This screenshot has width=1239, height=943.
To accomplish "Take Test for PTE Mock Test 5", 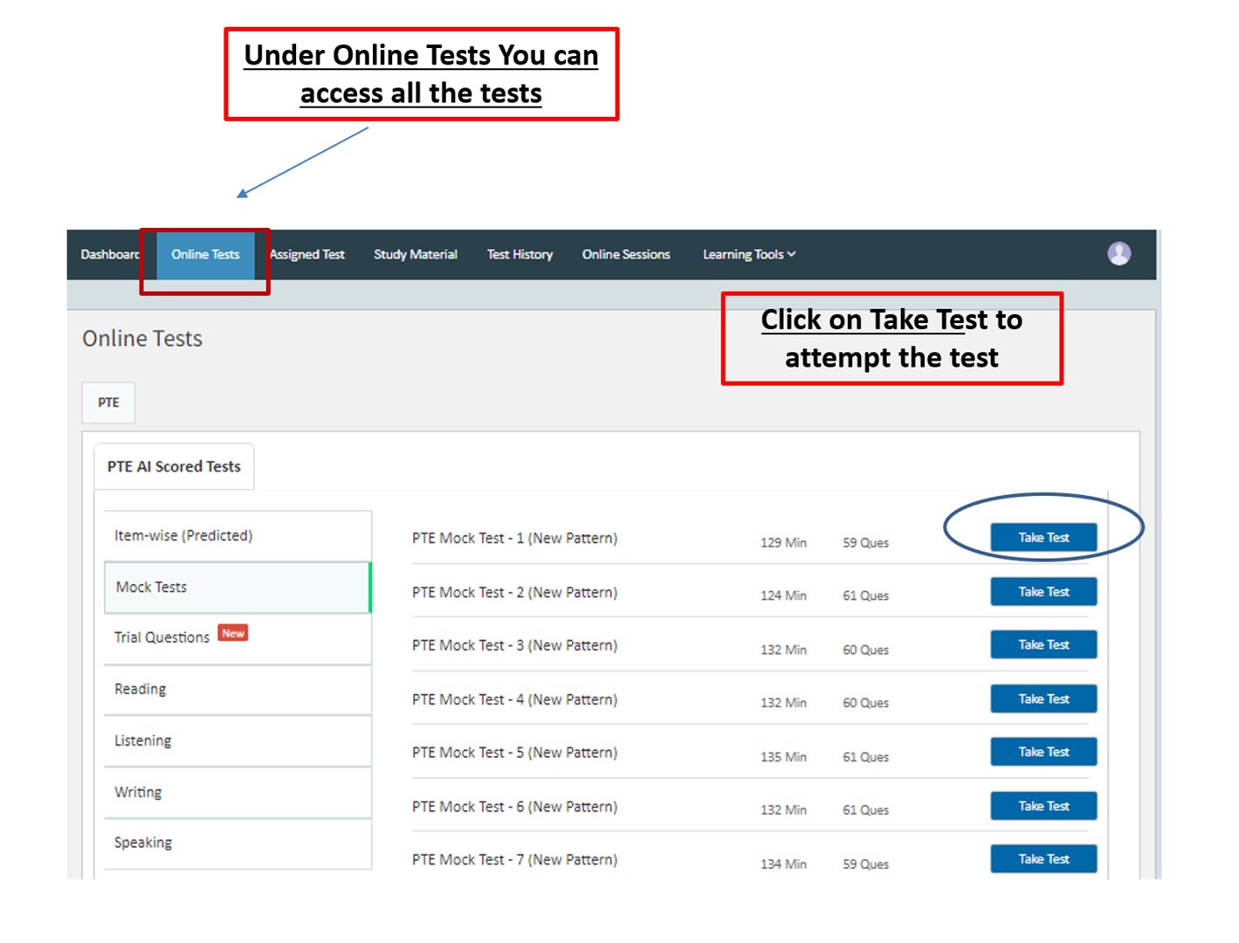I will [1043, 752].
